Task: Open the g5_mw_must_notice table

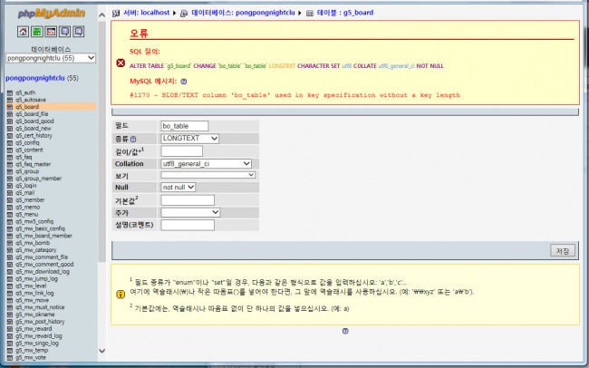Action: pyautogui.click(x=40, y=307)
